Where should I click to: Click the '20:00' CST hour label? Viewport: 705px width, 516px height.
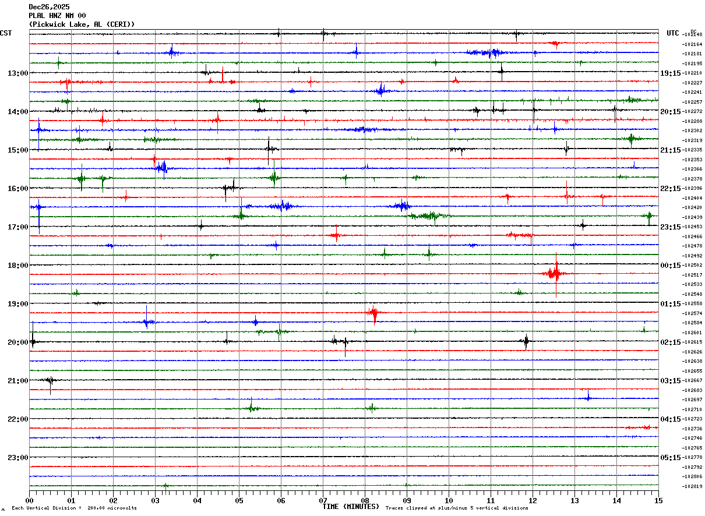pyautogui.click(x=17, y=342)
